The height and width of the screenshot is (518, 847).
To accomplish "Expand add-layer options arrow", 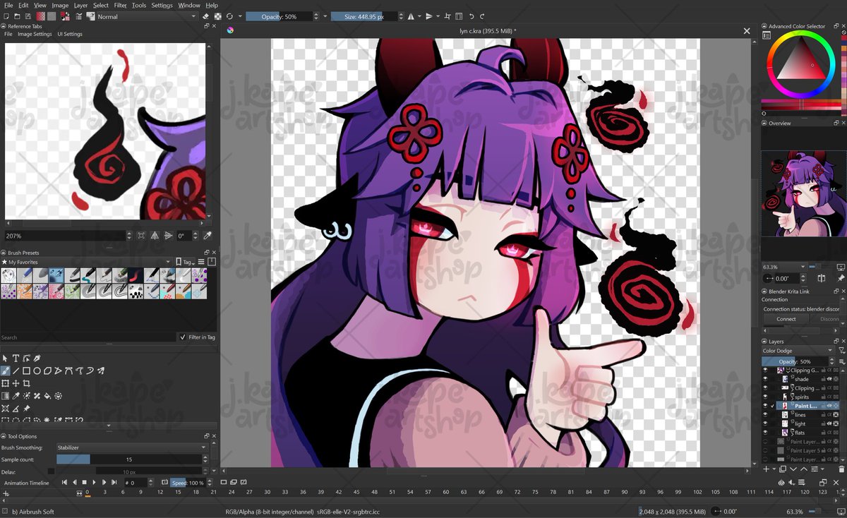I will 774,469.
